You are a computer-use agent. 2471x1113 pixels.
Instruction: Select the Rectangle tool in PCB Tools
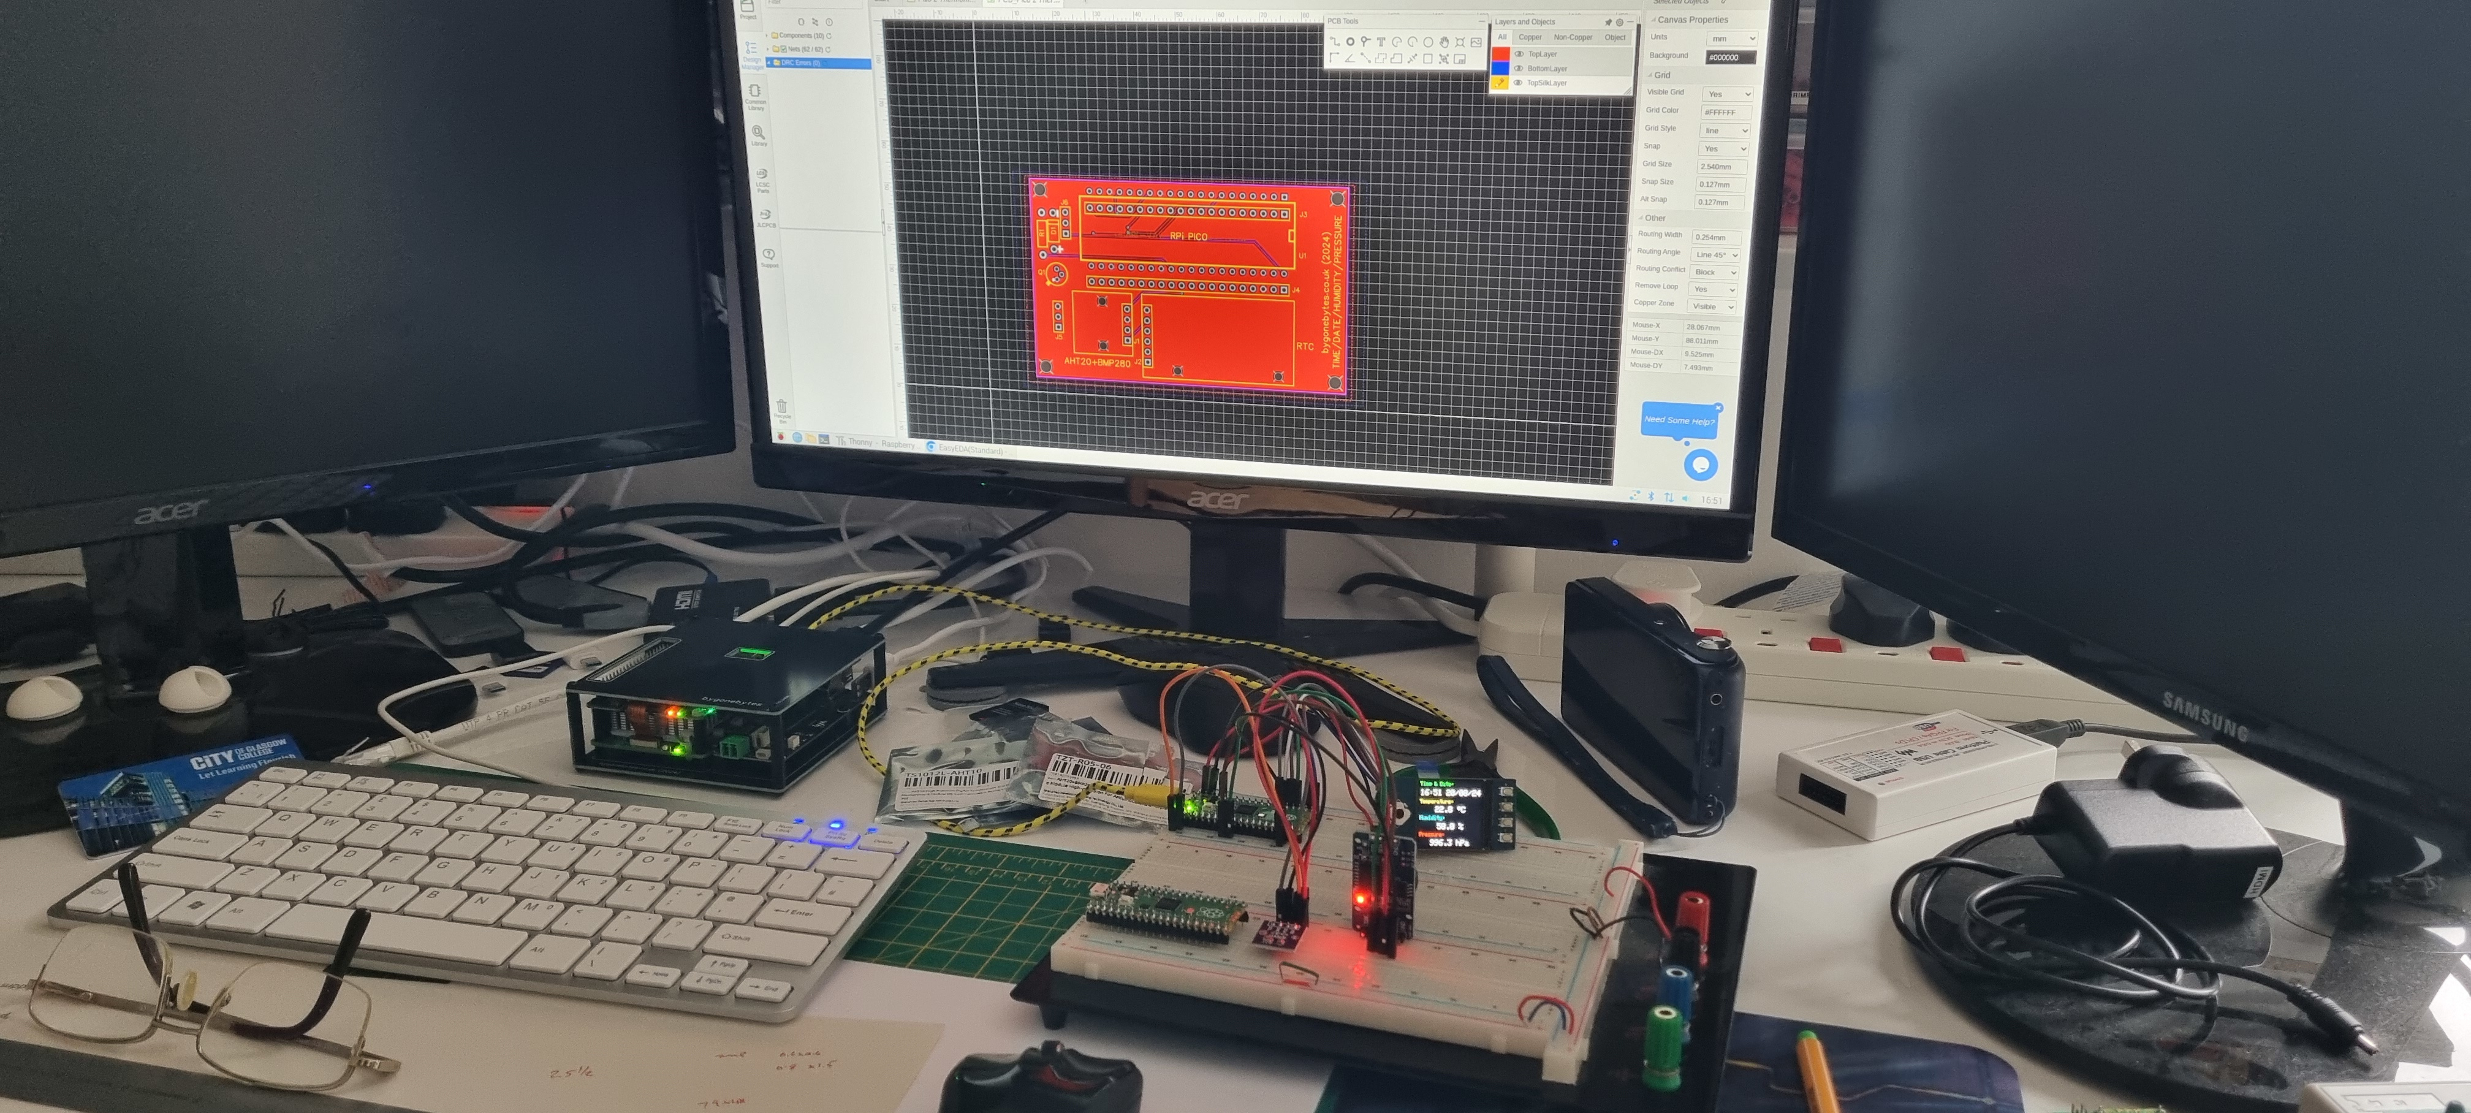[x=1429, y=59]
